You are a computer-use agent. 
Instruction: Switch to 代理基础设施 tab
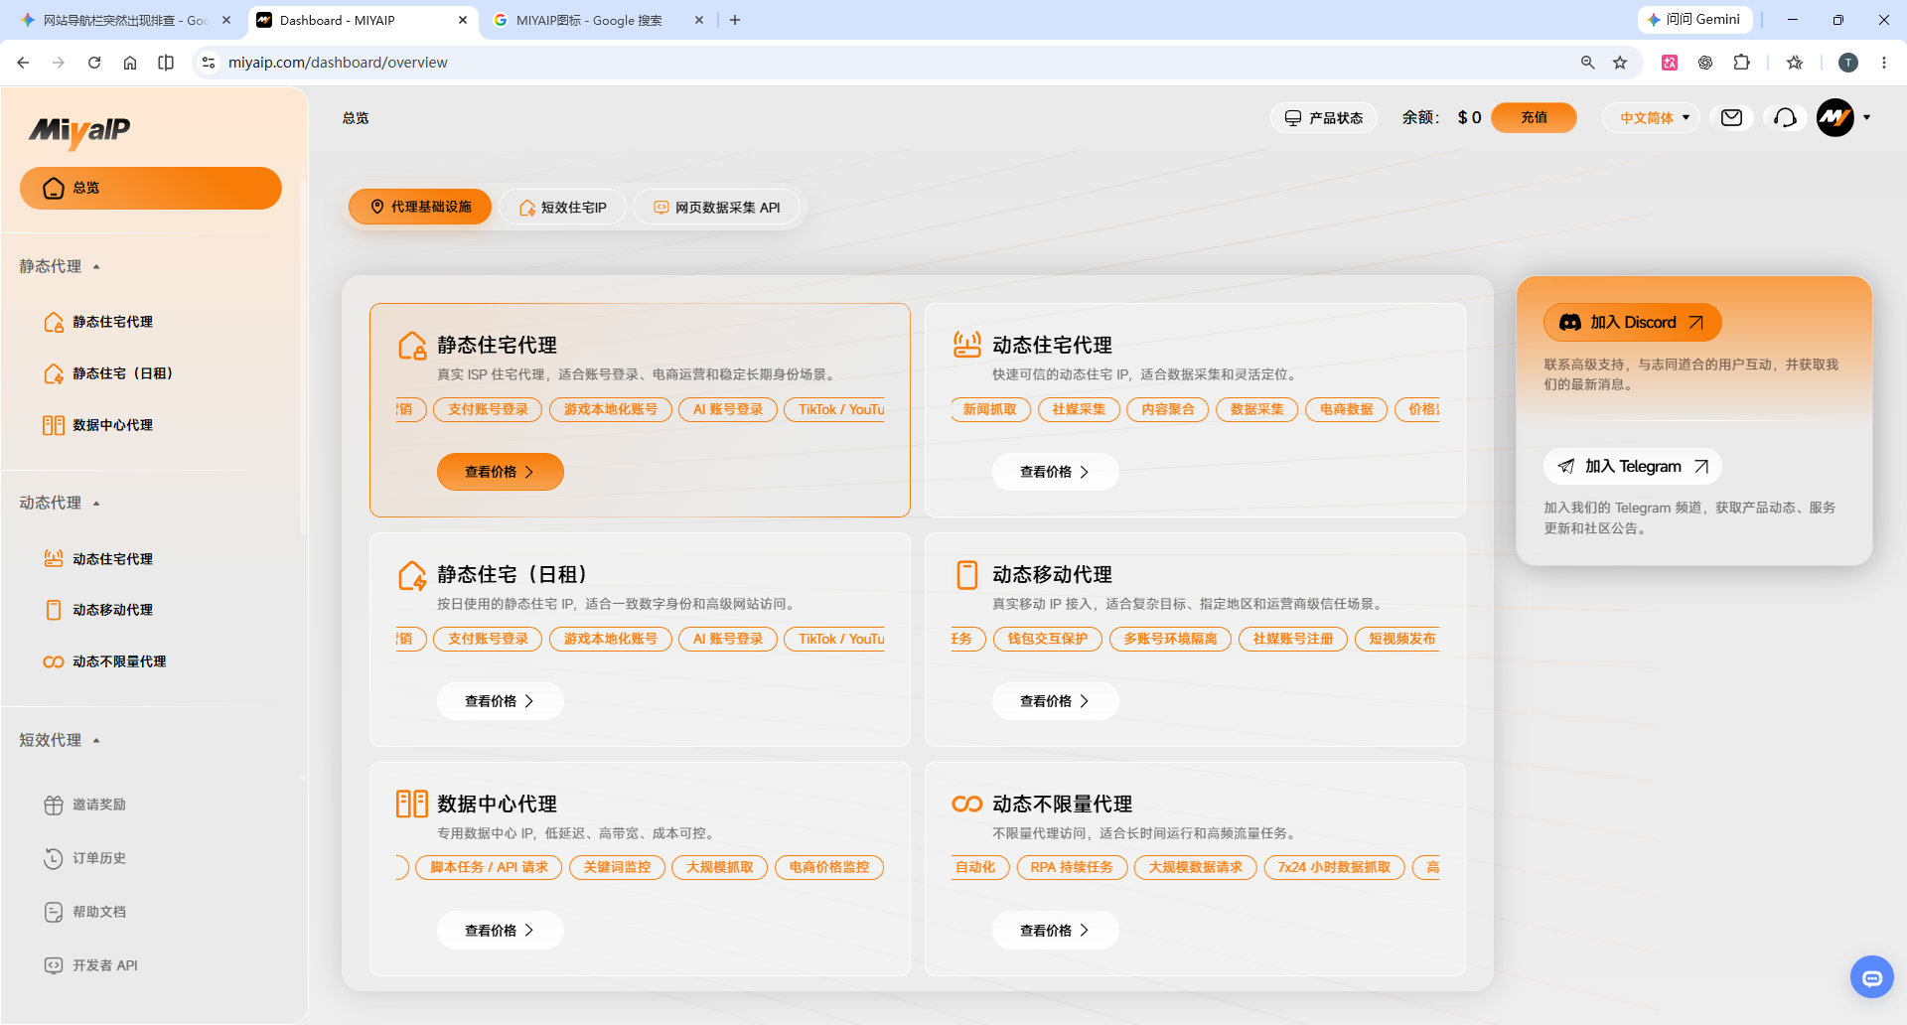click(x=420, y=207)
